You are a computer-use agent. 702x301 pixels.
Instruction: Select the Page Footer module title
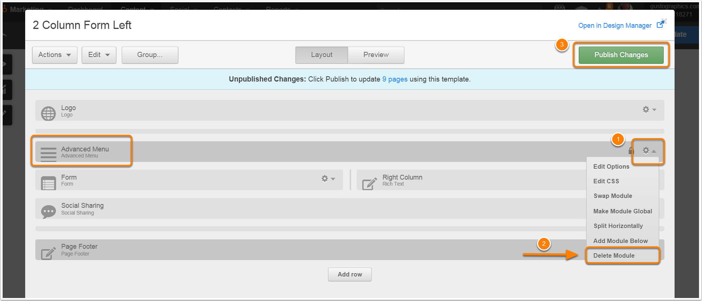coord(79,247)
